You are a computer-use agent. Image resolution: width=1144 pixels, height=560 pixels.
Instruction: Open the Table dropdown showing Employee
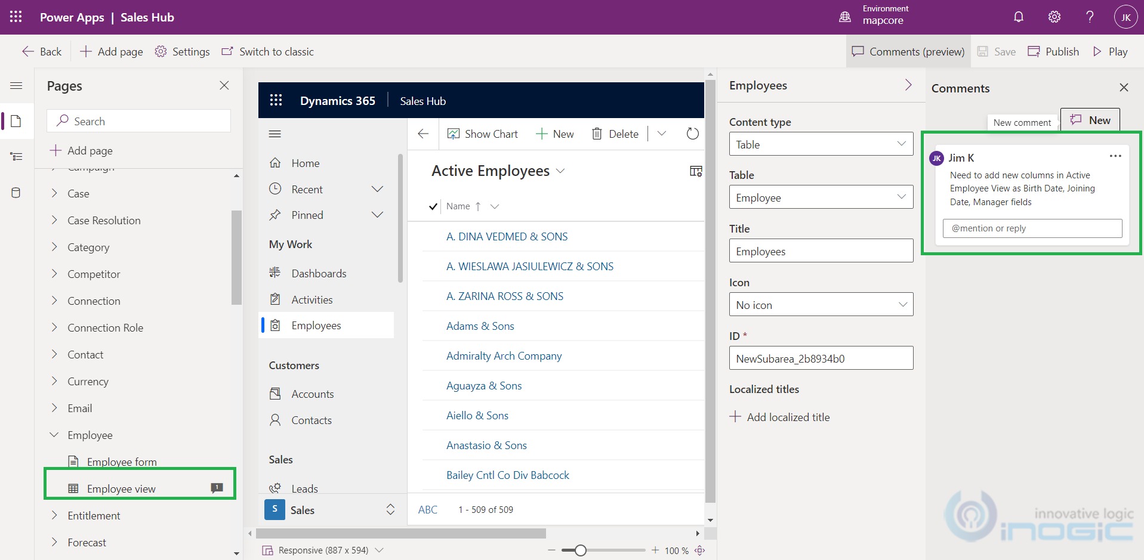pyautogui.click(x=821, y=197)
